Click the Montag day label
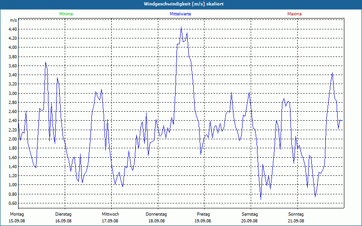The width and height of the screenshot is (362, 226). (17, 214)
